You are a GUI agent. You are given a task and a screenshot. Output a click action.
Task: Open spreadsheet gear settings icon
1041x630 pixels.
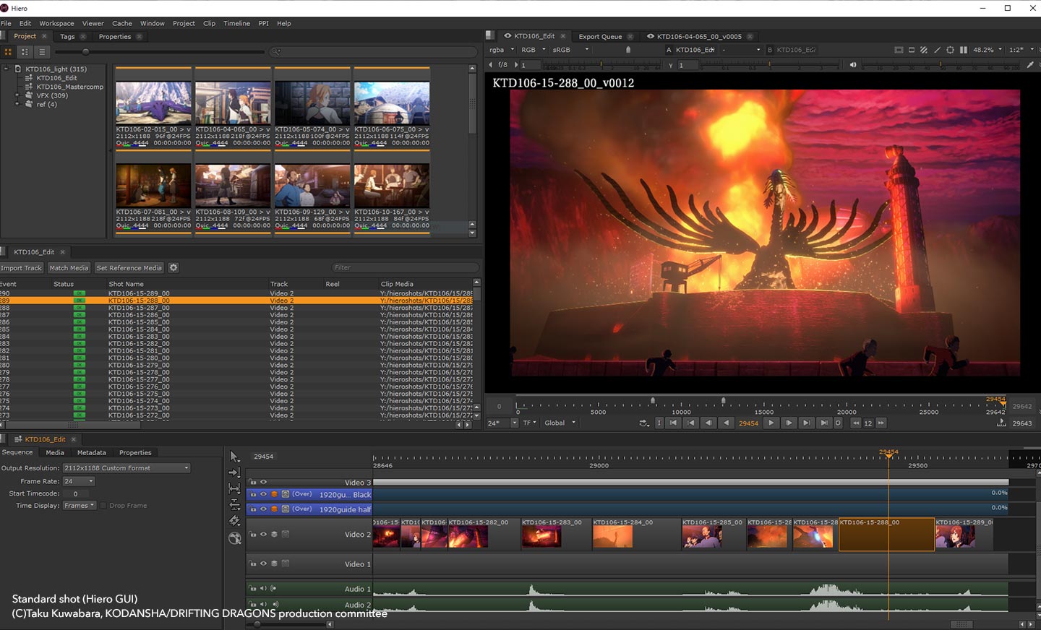point(173,268)
